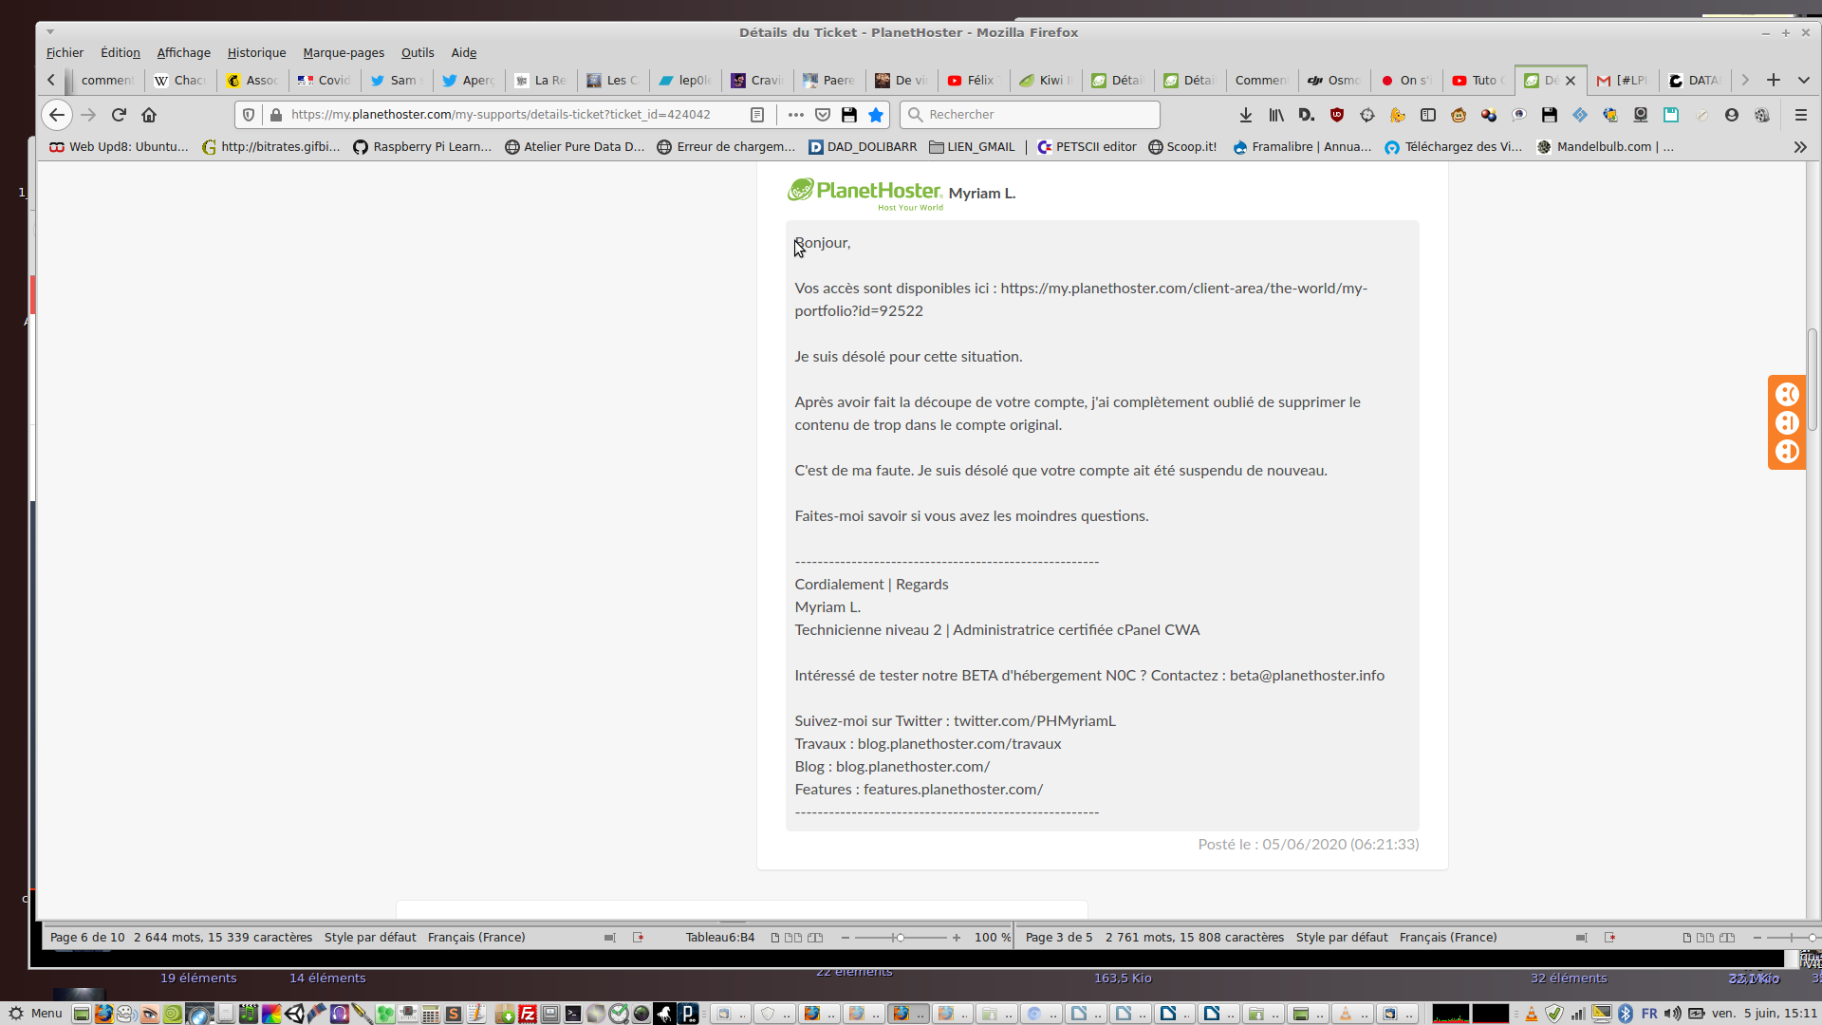Open the Firefox account icon
1822x1025 pixels.
coord(1732,115)
